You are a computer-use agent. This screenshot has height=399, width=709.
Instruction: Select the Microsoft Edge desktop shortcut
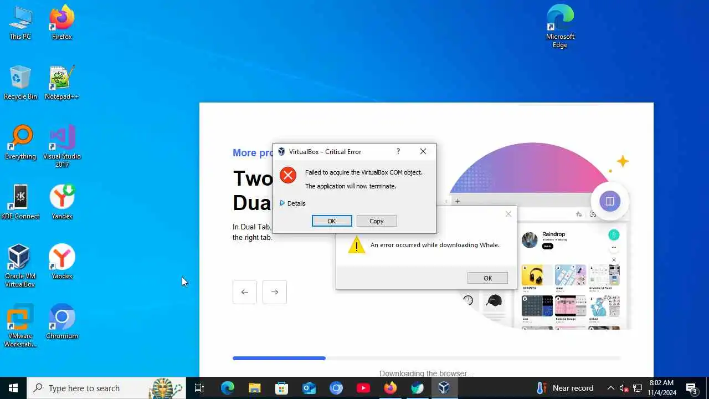[560, 27]
